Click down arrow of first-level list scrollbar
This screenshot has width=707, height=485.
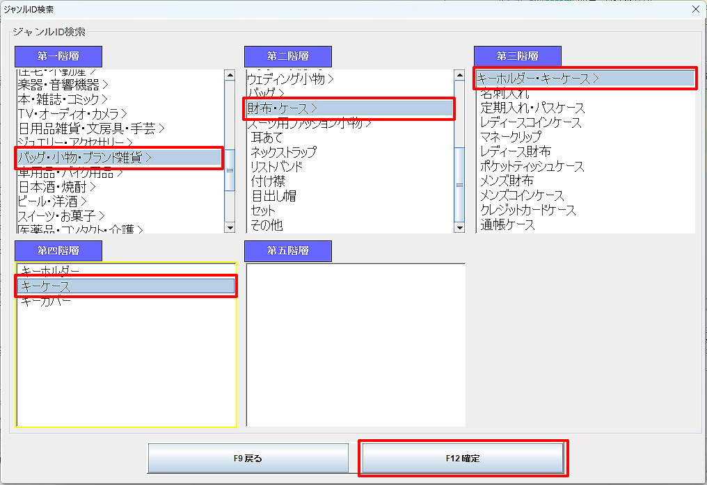[230, 227]
